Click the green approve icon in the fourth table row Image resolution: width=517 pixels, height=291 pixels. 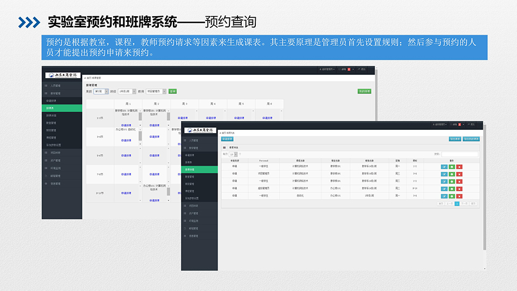452,189
